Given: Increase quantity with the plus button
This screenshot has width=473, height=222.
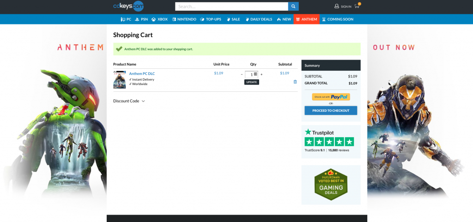Looking at the screenshot, I should [261, 74].
